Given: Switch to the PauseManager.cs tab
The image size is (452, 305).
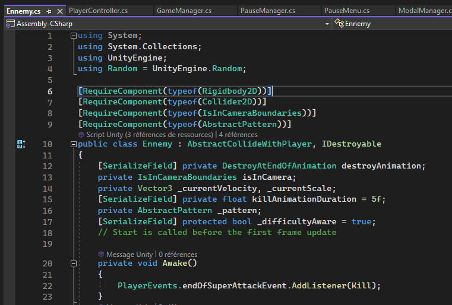Looking at the screenshot, I should click(x=267, y=11).
